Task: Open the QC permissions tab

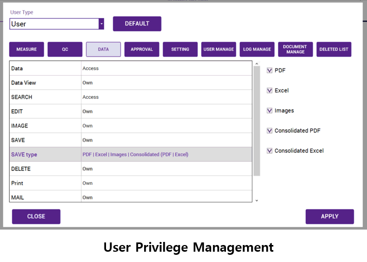Action: [65, 49]
